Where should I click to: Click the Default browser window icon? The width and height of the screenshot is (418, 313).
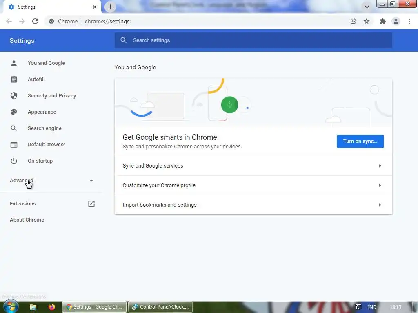[14, 145]
